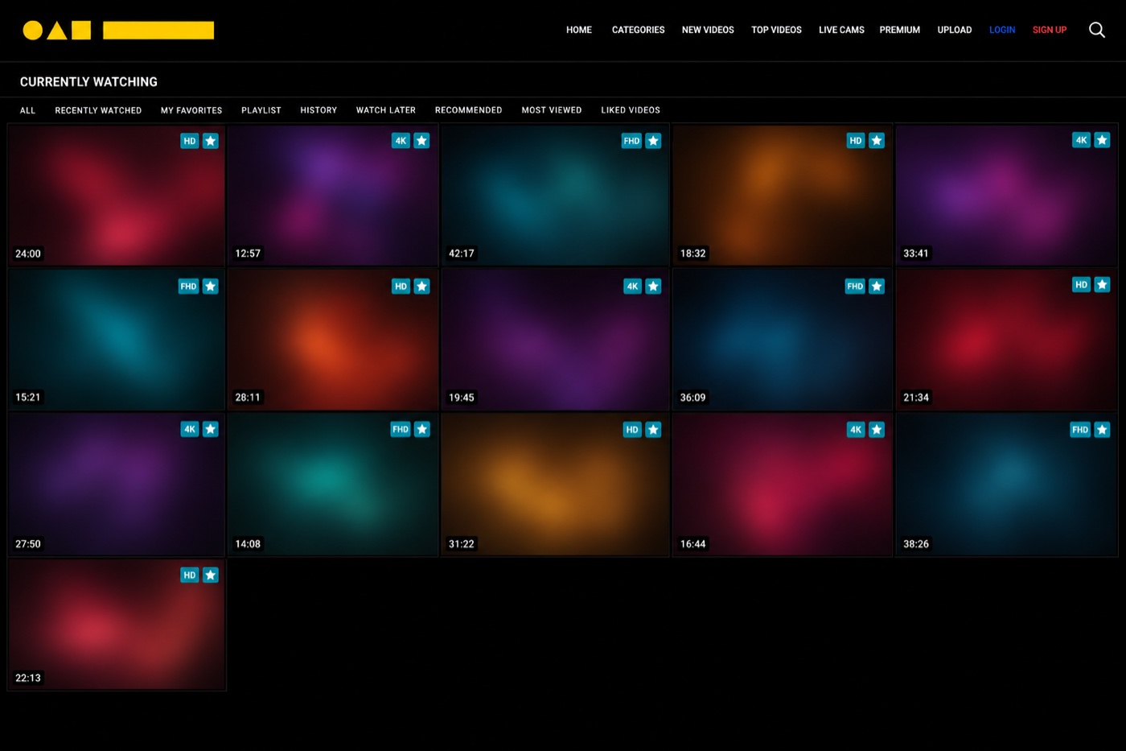Screen dimensions: 1126x751
Task: Switch to the Recommended tab
Action: point(469,110)
